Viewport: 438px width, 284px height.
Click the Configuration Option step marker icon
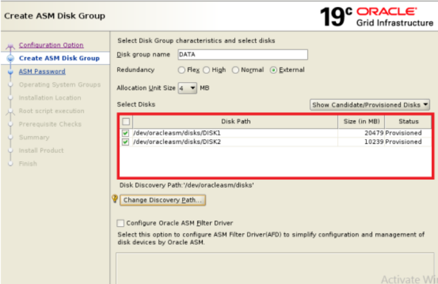pyautogui.click(x=11, y=46)
